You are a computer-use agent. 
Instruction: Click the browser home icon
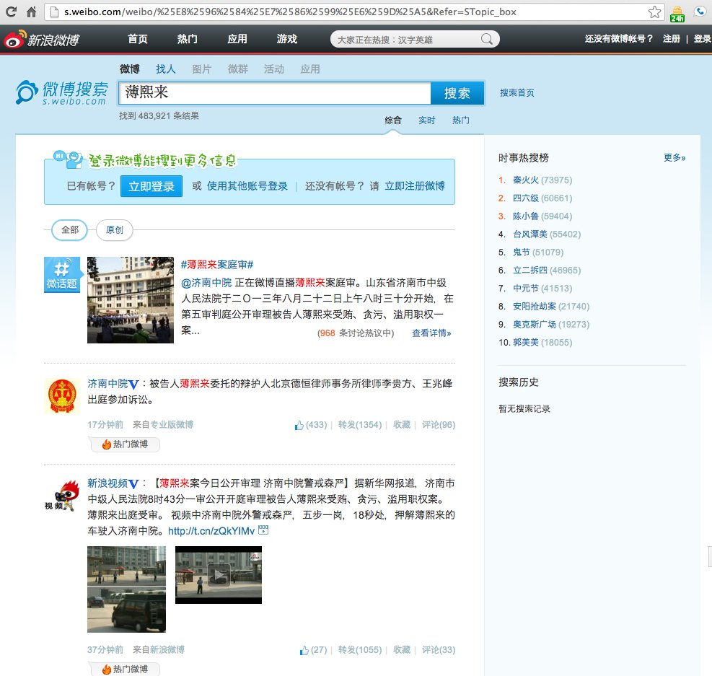pyautogui.click(x=31, y=12)
